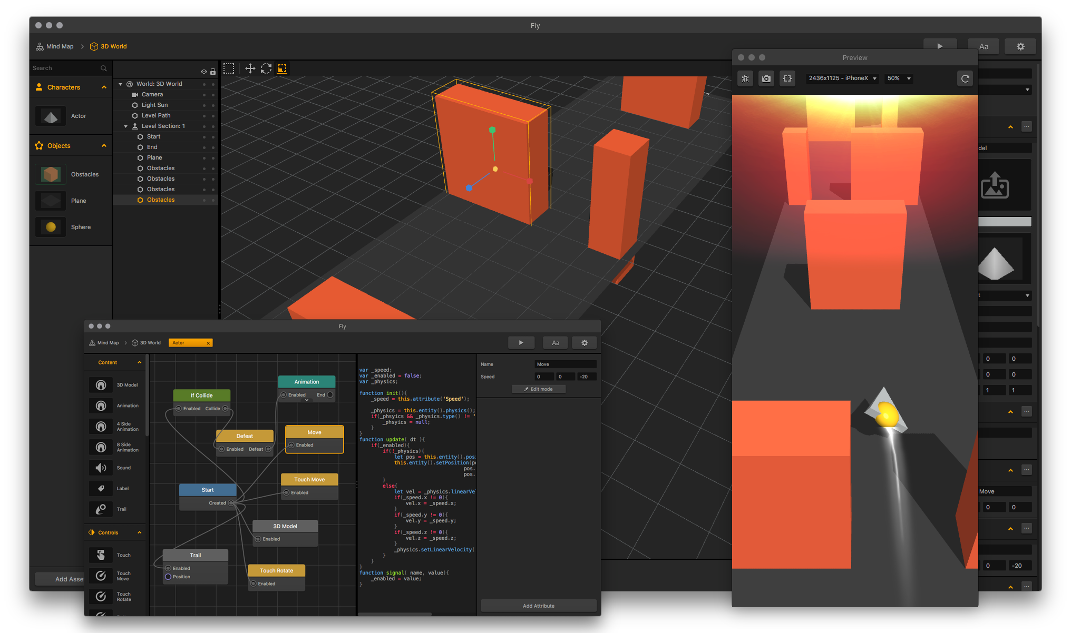The height and width of the screenshot is (633, 1071).
Task: Toggle the Position port on Trail node
Action: [168, 577]
